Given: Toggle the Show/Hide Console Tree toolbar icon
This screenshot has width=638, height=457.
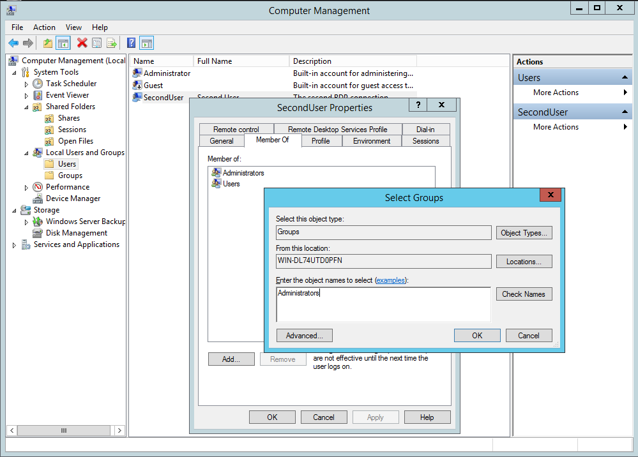Looking at the screenshot, I should [x=63, y=43].
